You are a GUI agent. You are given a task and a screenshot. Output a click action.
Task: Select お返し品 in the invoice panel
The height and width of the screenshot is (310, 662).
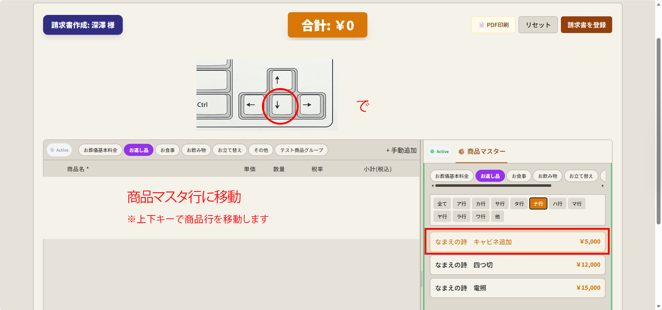[138, 150]
